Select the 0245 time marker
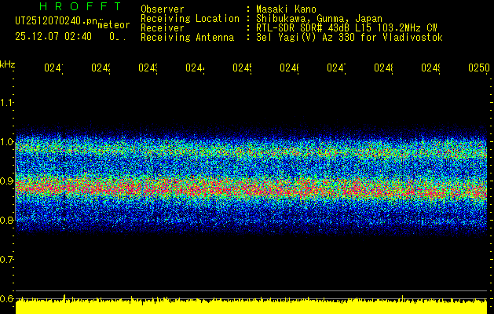The width and height of the screenshot is (494, 314). point(242,68)
